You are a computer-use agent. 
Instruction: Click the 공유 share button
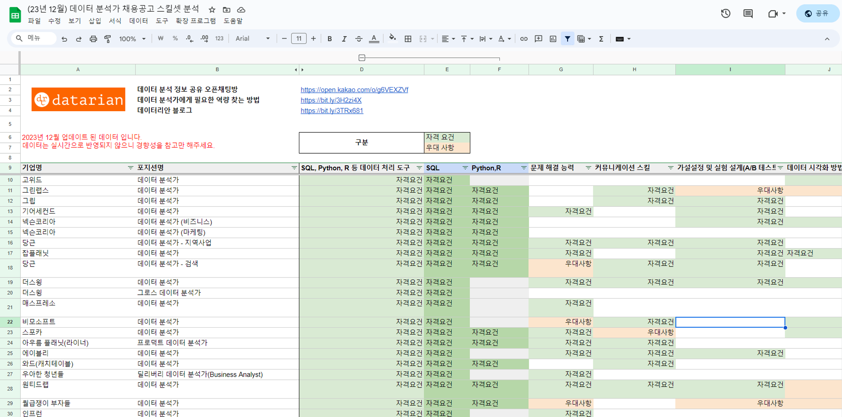click(817, 13)
